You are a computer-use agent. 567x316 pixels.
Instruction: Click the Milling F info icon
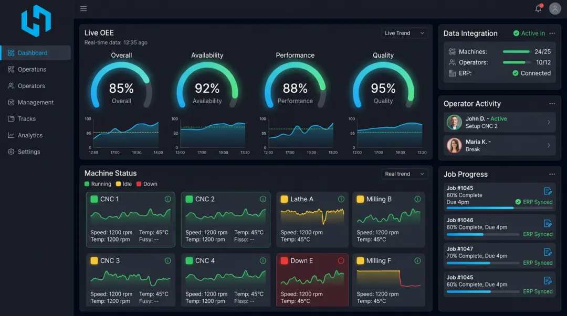417,261
